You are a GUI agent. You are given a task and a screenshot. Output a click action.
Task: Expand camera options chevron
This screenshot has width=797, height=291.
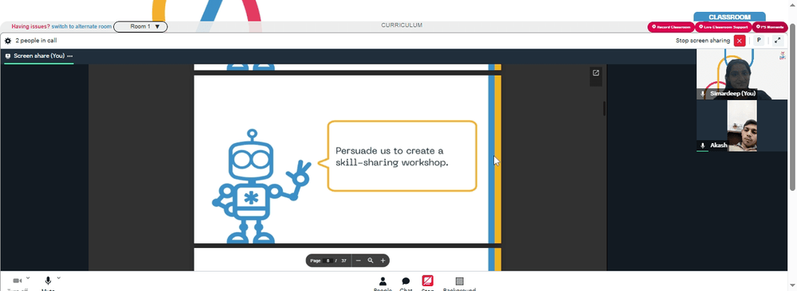28,277
